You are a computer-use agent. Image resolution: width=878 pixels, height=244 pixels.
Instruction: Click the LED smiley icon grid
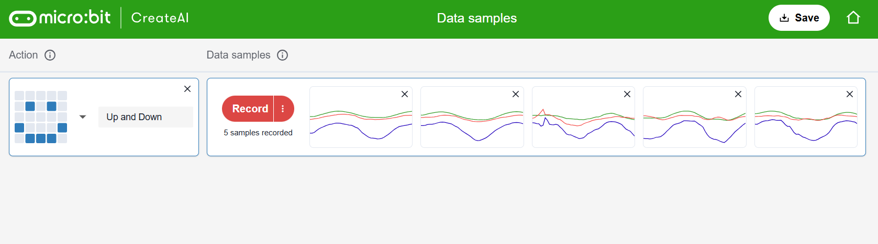[x=41, y=117]
